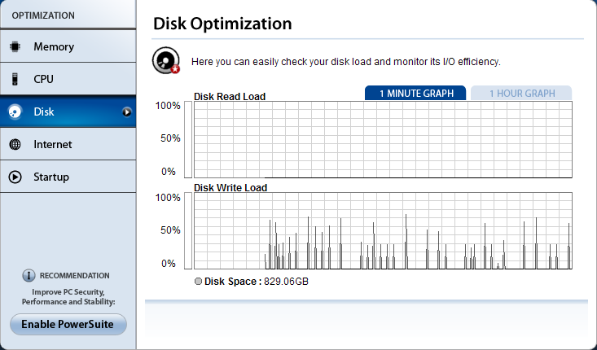Click the Startup play-circle icon
This screenshot has height=350, width=597.
15,177
